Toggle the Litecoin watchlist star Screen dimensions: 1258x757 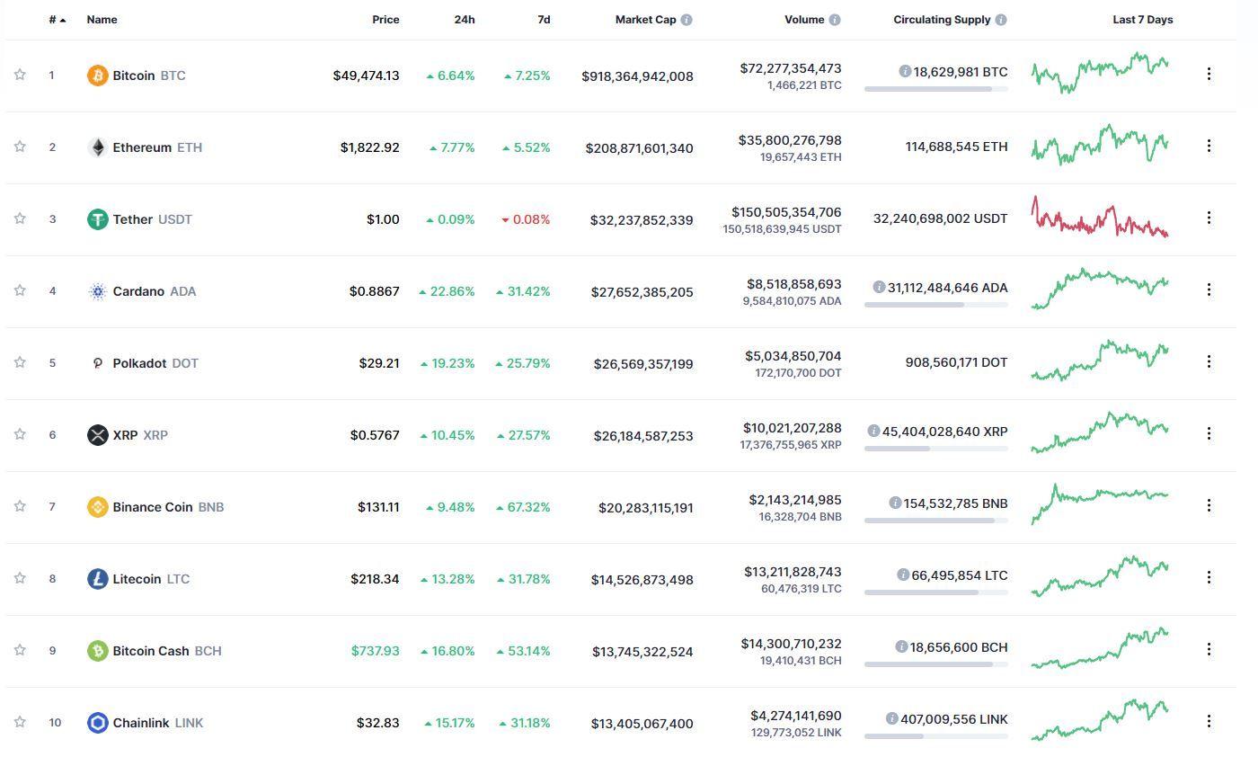(x=20, y=578)
